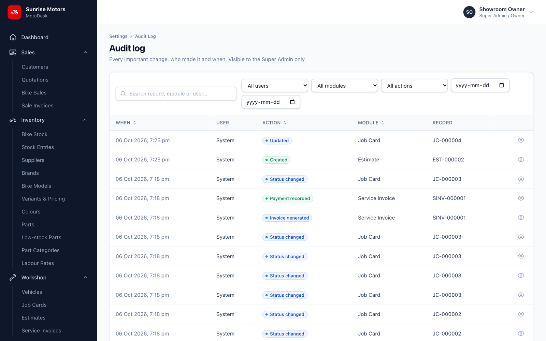View details of Invoice generated SINV-000001 entry
The image size is (546, 341).
[x=521, y=218]
